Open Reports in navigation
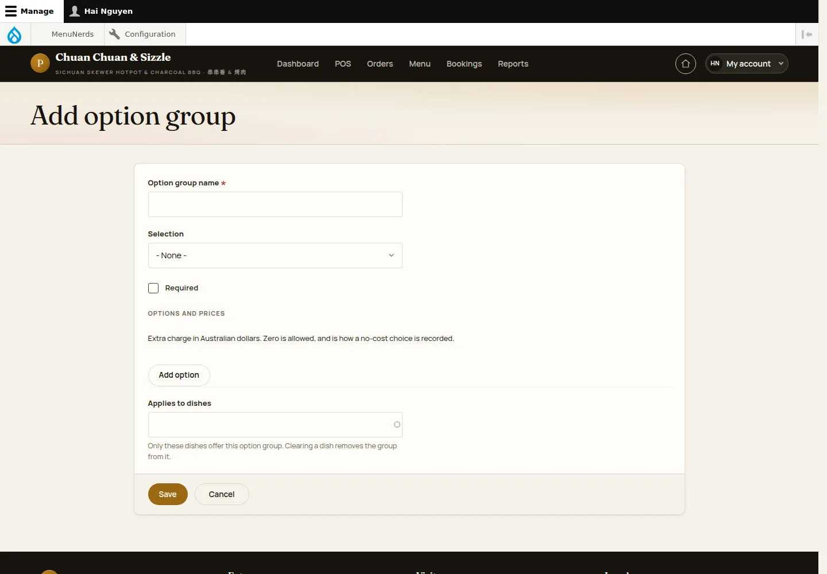Image resolution: width=827 pixels, height=574 pixels. [513, 64]
